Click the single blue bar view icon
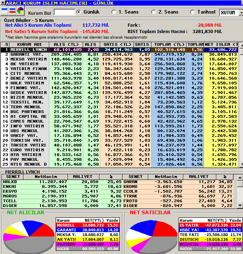This screenshot has height=254, width=243. (x=4, y=11)
